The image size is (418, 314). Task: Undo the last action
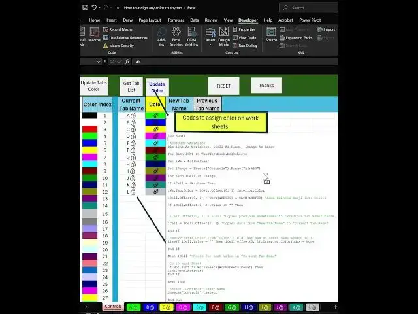coord(94,7)
